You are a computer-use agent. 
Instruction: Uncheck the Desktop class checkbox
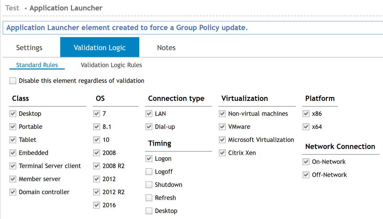click(13, 113)
